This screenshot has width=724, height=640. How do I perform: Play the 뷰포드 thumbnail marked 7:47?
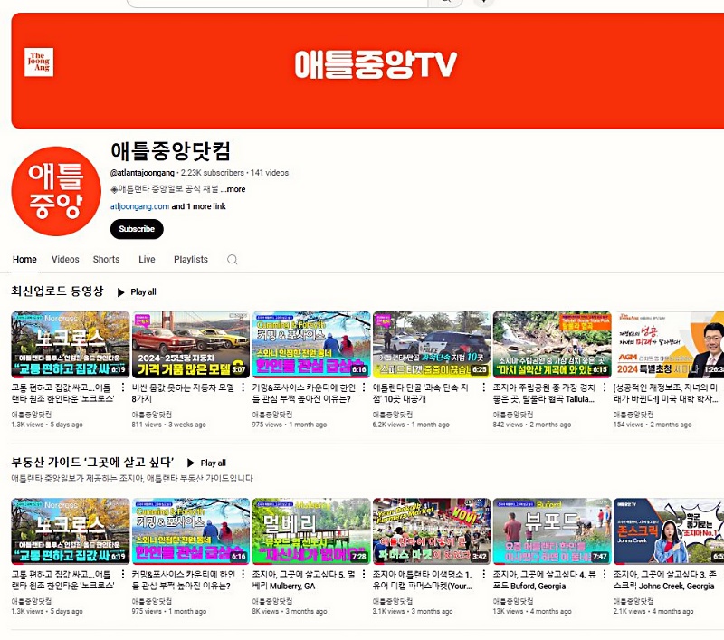coord(552,531)
